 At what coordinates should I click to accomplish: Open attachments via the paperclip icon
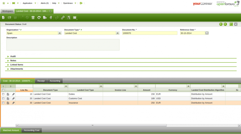(51, 18)
